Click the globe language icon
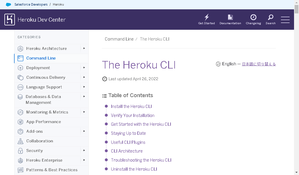 218,64
